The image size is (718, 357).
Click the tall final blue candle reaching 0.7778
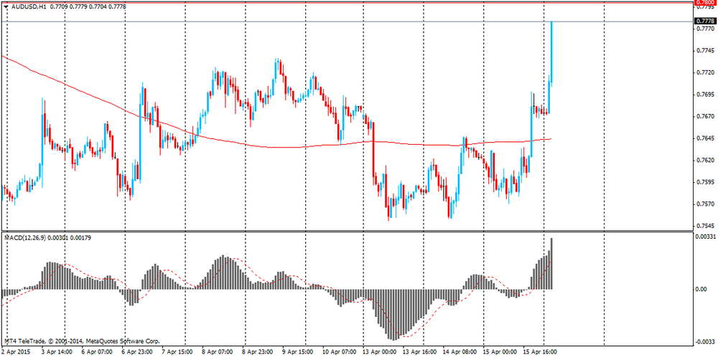pyautogui.click(x=551, y=50)
